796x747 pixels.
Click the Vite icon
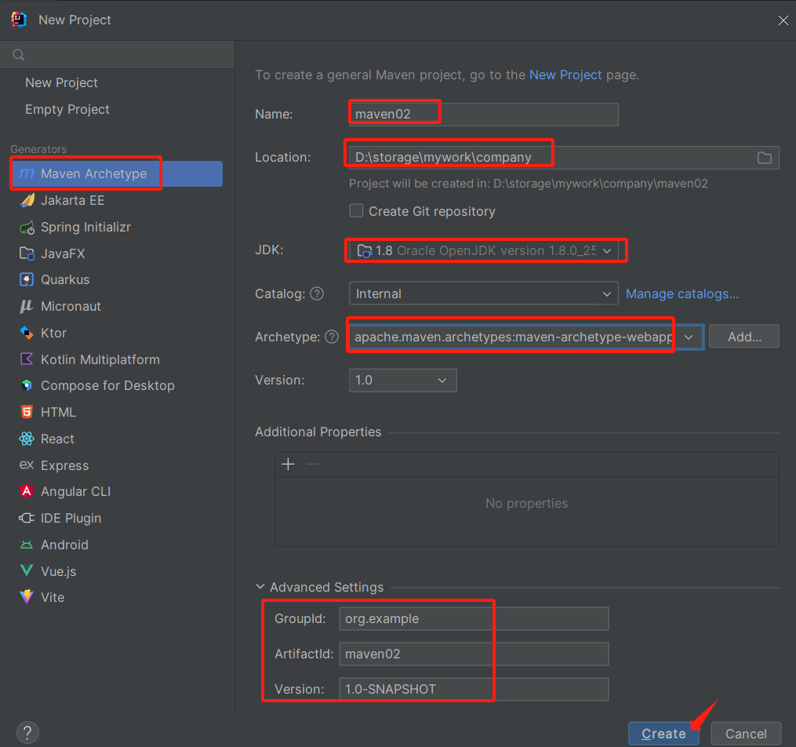[27, 597]
